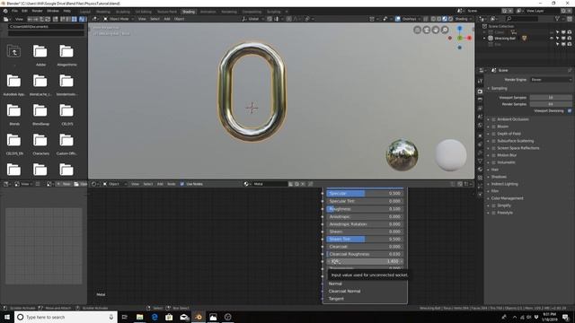Image resolution: width=575 pixels, height=323 pixels.
Task: Click the Normal input socket label
Action: [x=335, y=284]
